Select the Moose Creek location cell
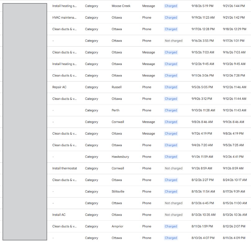This screenshot has width=251, height=242. click(x=121, y=6)
